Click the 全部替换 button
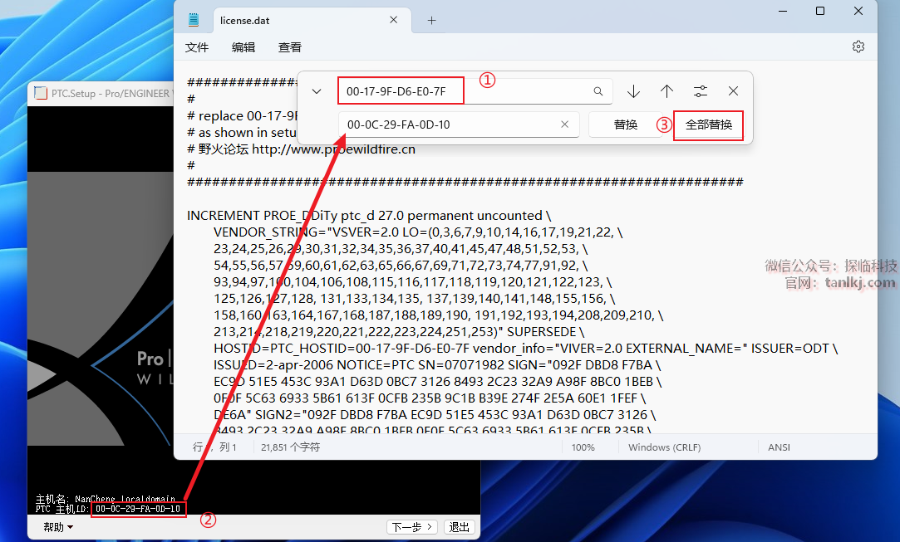The height and width of the screenshot is (542, 900). [709, 125]
